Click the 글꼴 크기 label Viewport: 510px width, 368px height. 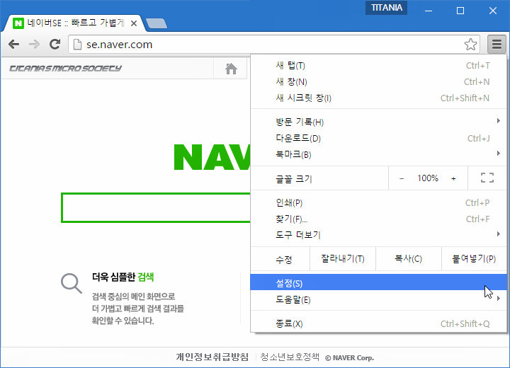pyautogui.click(x=294, y=179)
